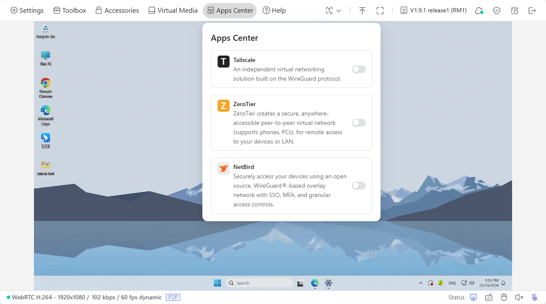546x304 pixels.
Task: Open the Help menu
Action: coord(274,11)
